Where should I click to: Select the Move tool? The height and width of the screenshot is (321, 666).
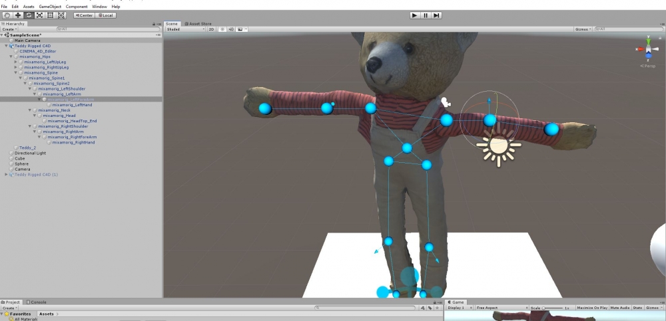(x=18, y=15)
